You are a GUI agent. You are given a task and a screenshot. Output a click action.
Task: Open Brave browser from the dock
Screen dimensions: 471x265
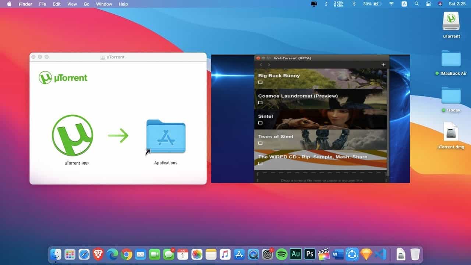pos(98,254)
